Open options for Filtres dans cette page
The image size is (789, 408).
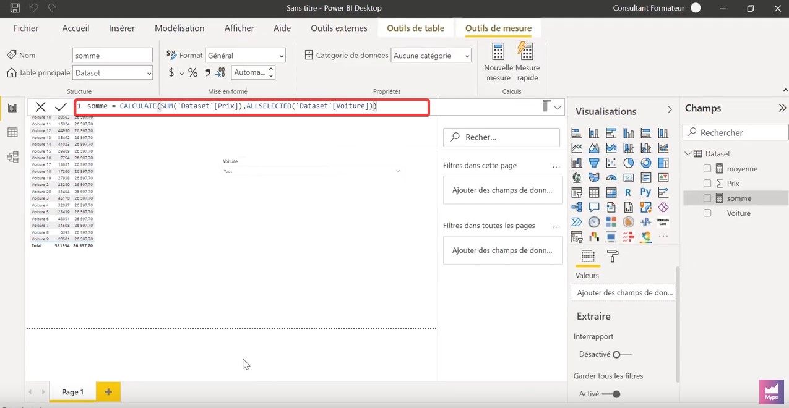556,166
